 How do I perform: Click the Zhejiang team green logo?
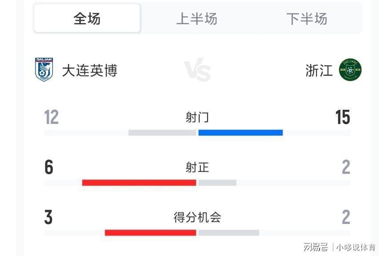click(350, 70)
